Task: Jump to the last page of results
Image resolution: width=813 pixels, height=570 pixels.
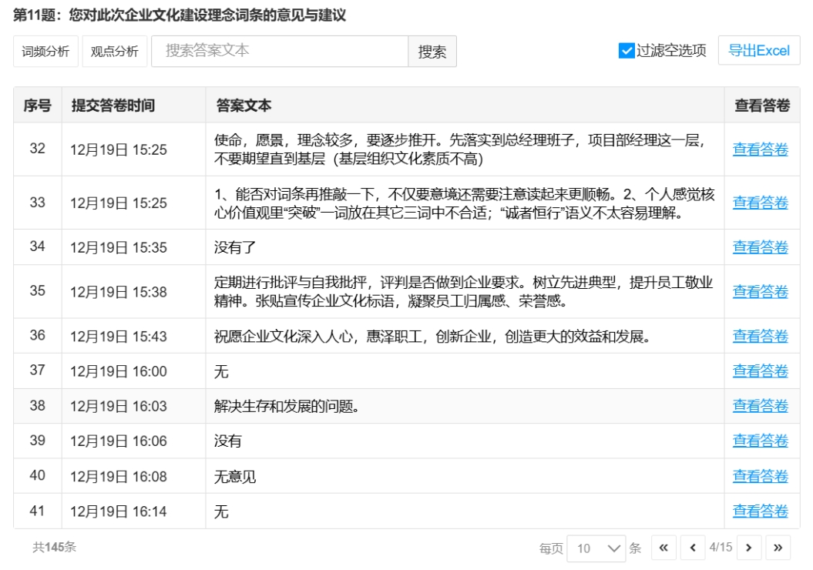Action: [x=778, y=548]
